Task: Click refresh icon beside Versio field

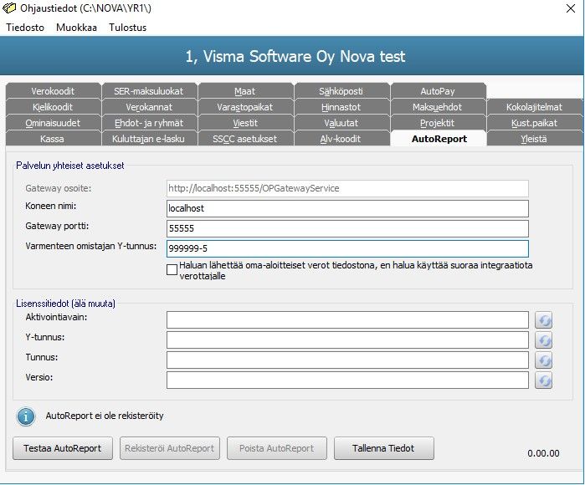Action: [x=544, y=380]
